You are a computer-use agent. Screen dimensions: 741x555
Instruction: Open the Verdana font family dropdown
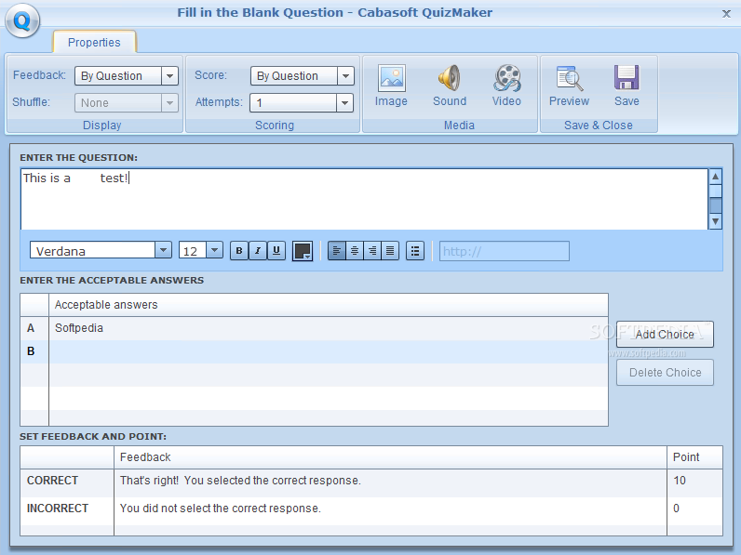pyautogui.click(x=163, y=250)
